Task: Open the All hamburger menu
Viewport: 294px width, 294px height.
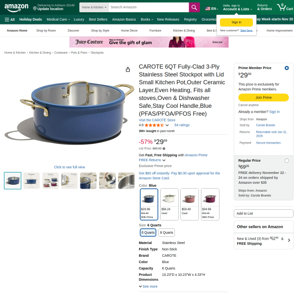Action: [10, 20]
